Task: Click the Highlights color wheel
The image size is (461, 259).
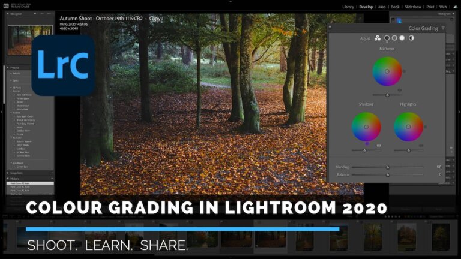Action: [x=408, y=127]
